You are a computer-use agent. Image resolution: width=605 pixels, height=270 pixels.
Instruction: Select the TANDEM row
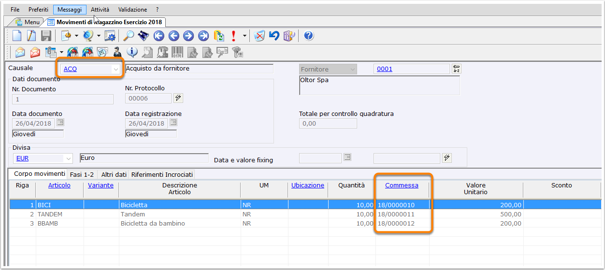point(305,214)
